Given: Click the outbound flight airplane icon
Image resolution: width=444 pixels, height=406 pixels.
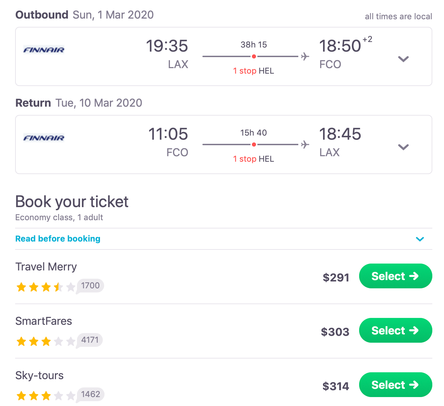Looking at the screenshot, I should click(x=305, y=56).
